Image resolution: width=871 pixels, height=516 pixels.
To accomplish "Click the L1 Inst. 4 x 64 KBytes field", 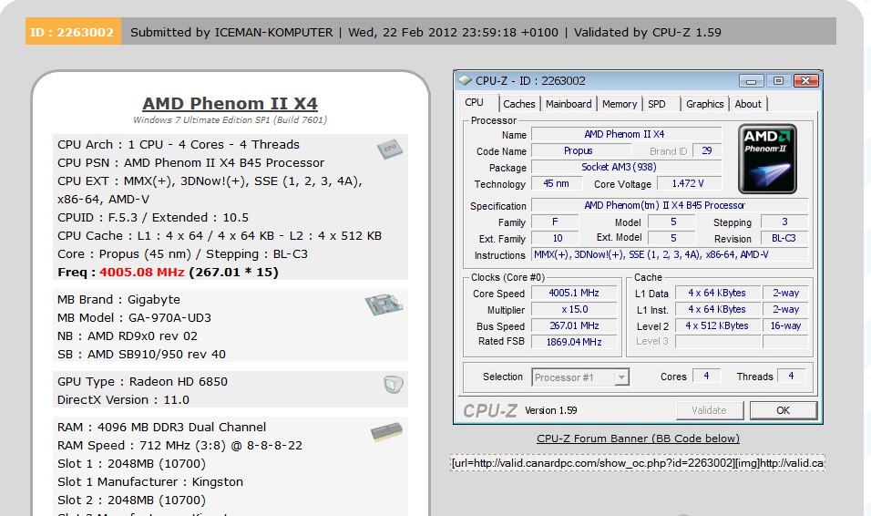I will [717, 309].
